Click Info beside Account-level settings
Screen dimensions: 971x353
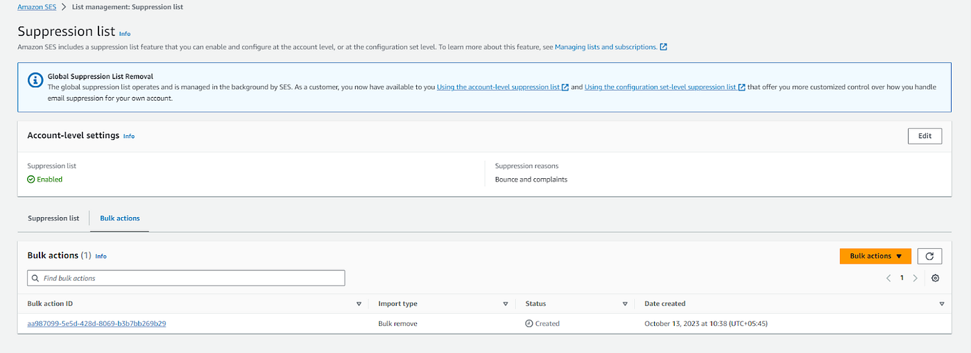(129, 136)
